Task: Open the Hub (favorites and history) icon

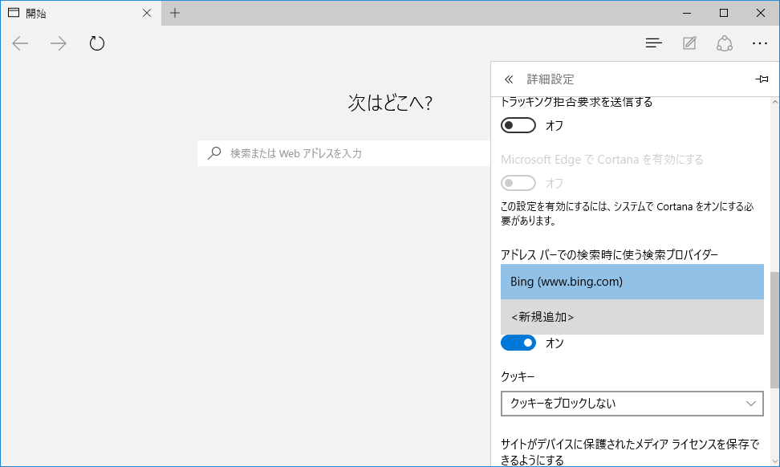Action: (x=654, y=43)
